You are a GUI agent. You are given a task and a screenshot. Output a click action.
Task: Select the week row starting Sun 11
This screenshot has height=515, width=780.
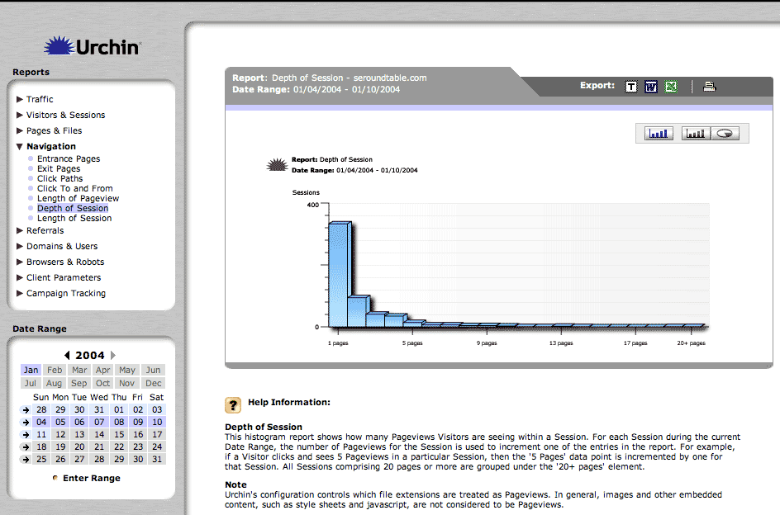click(26, 435)
